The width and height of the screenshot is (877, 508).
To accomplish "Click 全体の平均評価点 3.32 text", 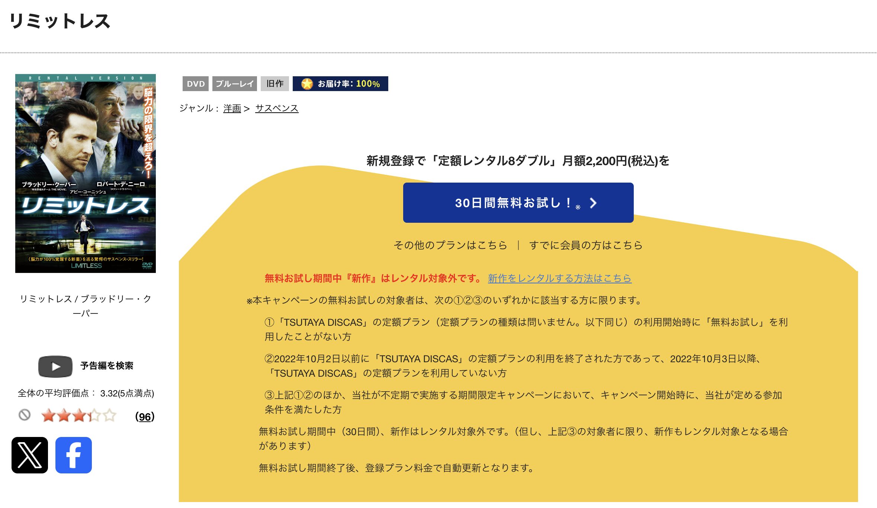I will [86, 393].
